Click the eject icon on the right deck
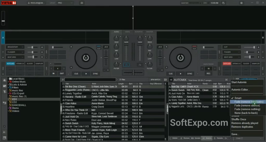This screenshot has width=266, height=142. (x=167, y=47)
